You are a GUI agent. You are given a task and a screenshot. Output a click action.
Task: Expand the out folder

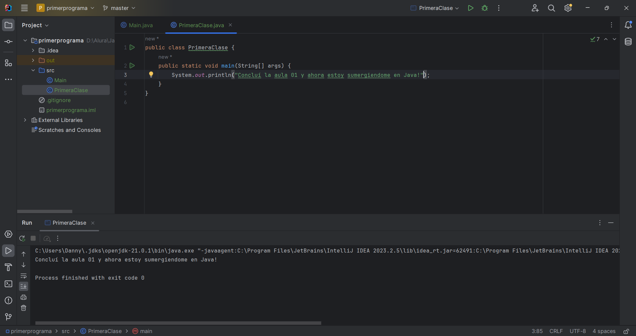click(33, 60)
